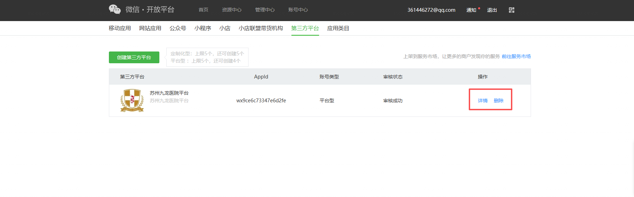Click platform name 苏州九龙医院平台 in bold
Screen dimensions: 634x197
(169, 93)
